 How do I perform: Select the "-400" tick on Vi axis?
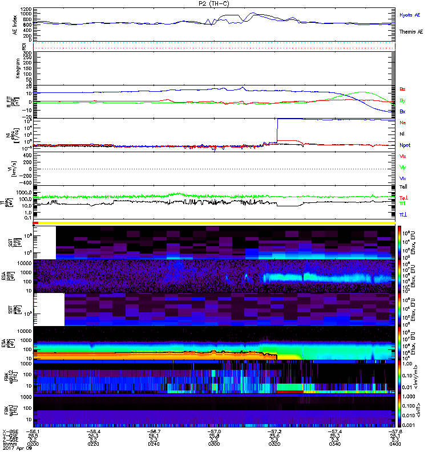pos(25,183)
